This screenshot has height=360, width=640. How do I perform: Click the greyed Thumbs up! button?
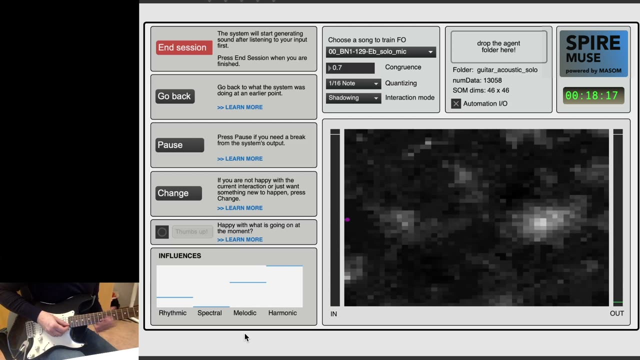tap(191, 232)
